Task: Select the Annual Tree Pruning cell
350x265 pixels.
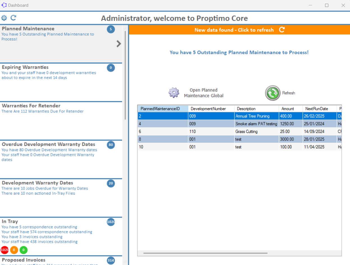Action: 257,116
